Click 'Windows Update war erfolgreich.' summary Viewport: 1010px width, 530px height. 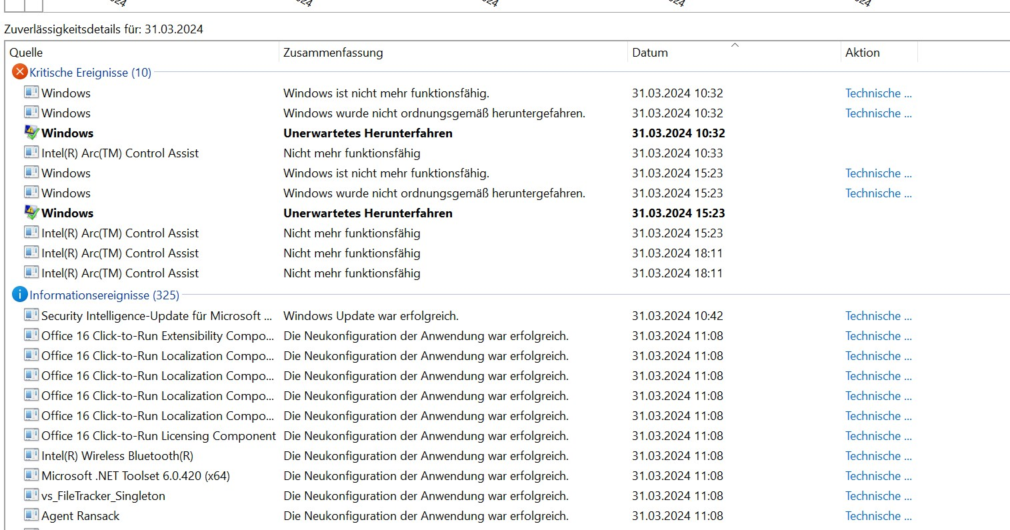(x=371, y=316)
